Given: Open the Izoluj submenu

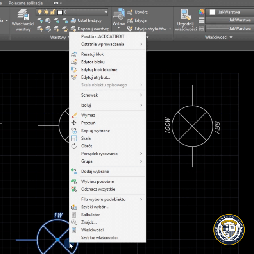Looking at the screenshot, I should [108, 105].
